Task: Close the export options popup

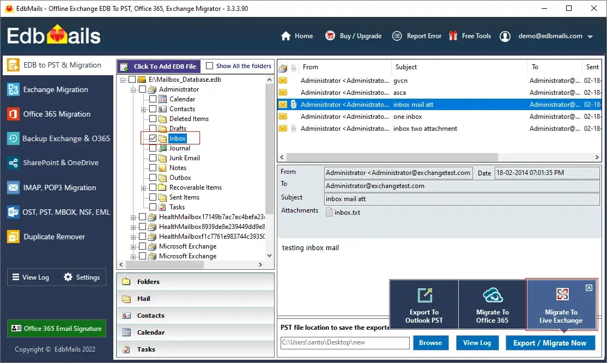Action: pyautogui.click(x=589, y=288)
